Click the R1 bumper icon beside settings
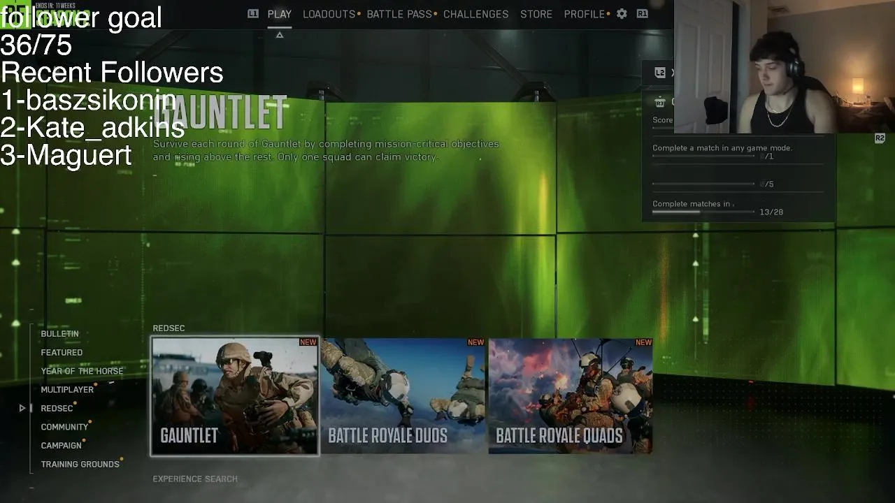Viewport: 895px width, 503px height. pos(642,14)
